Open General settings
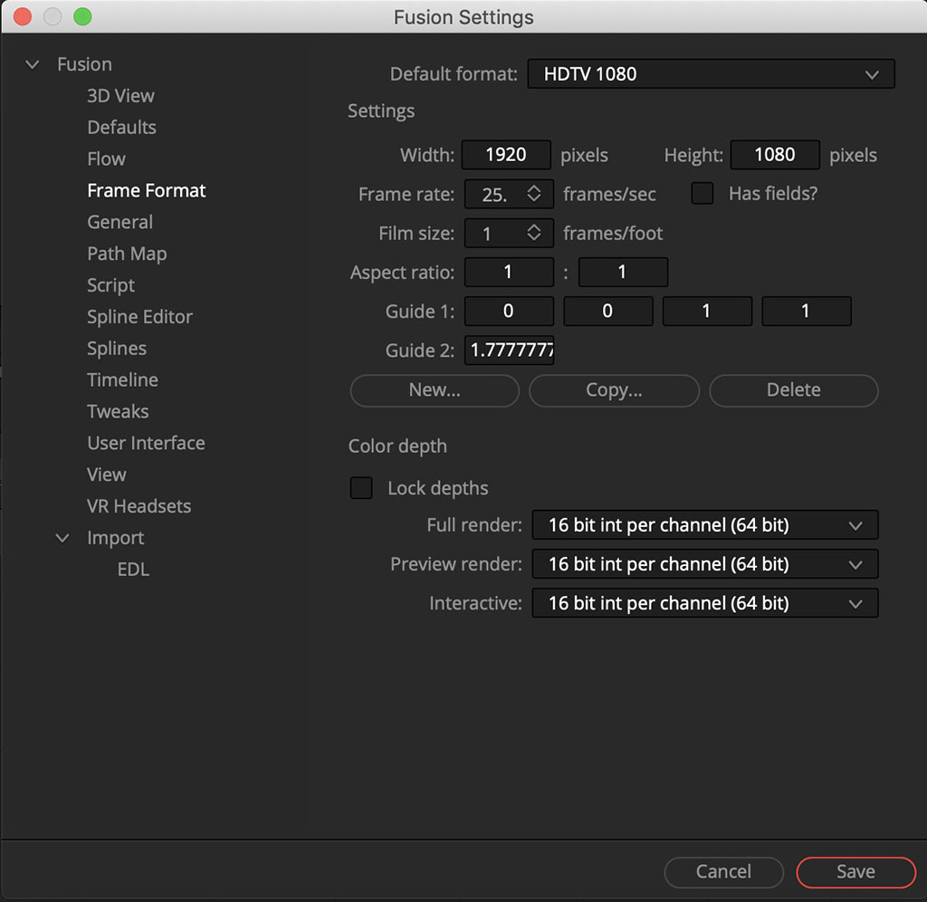 point(120,222)
